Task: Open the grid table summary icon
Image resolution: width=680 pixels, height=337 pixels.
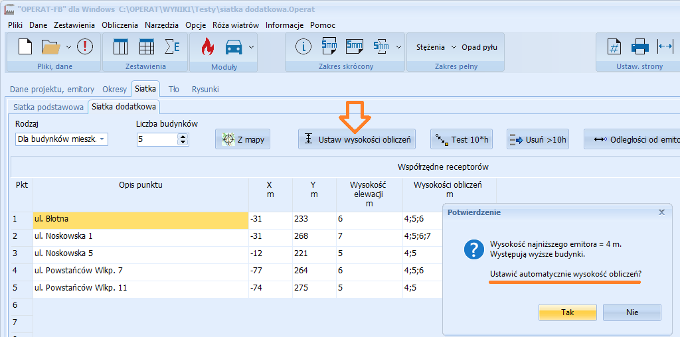Action: pyautogui.click(x=147, y=47)
